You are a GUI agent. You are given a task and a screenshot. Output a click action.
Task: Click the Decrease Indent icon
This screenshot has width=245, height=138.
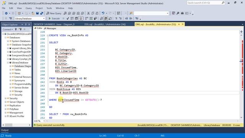[126, 18]
